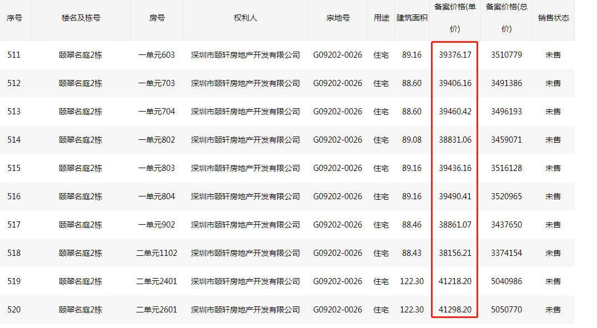Click the 宗地号 column header

click(x=338, y=18)
